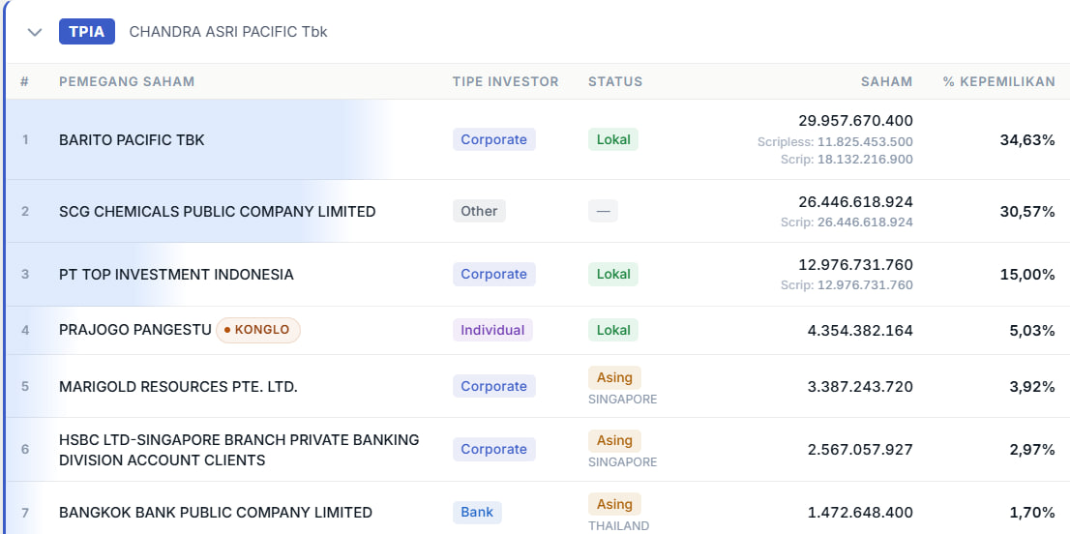This screenshot has height=534, width=1070.
Task: Collapse the TPIA shareholder section chevron
Action: coord(35,32)
